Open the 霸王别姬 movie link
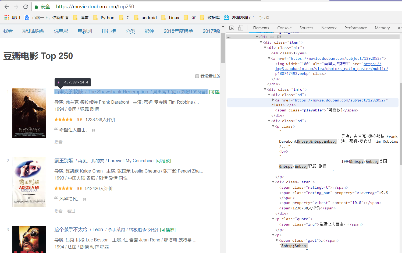This screenshot has width=402, height=253. (x=64, y=160)
